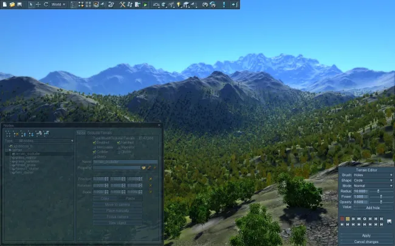Select fern_clutter in the node tree
395x246 pixels.
[x=24, y=173]
